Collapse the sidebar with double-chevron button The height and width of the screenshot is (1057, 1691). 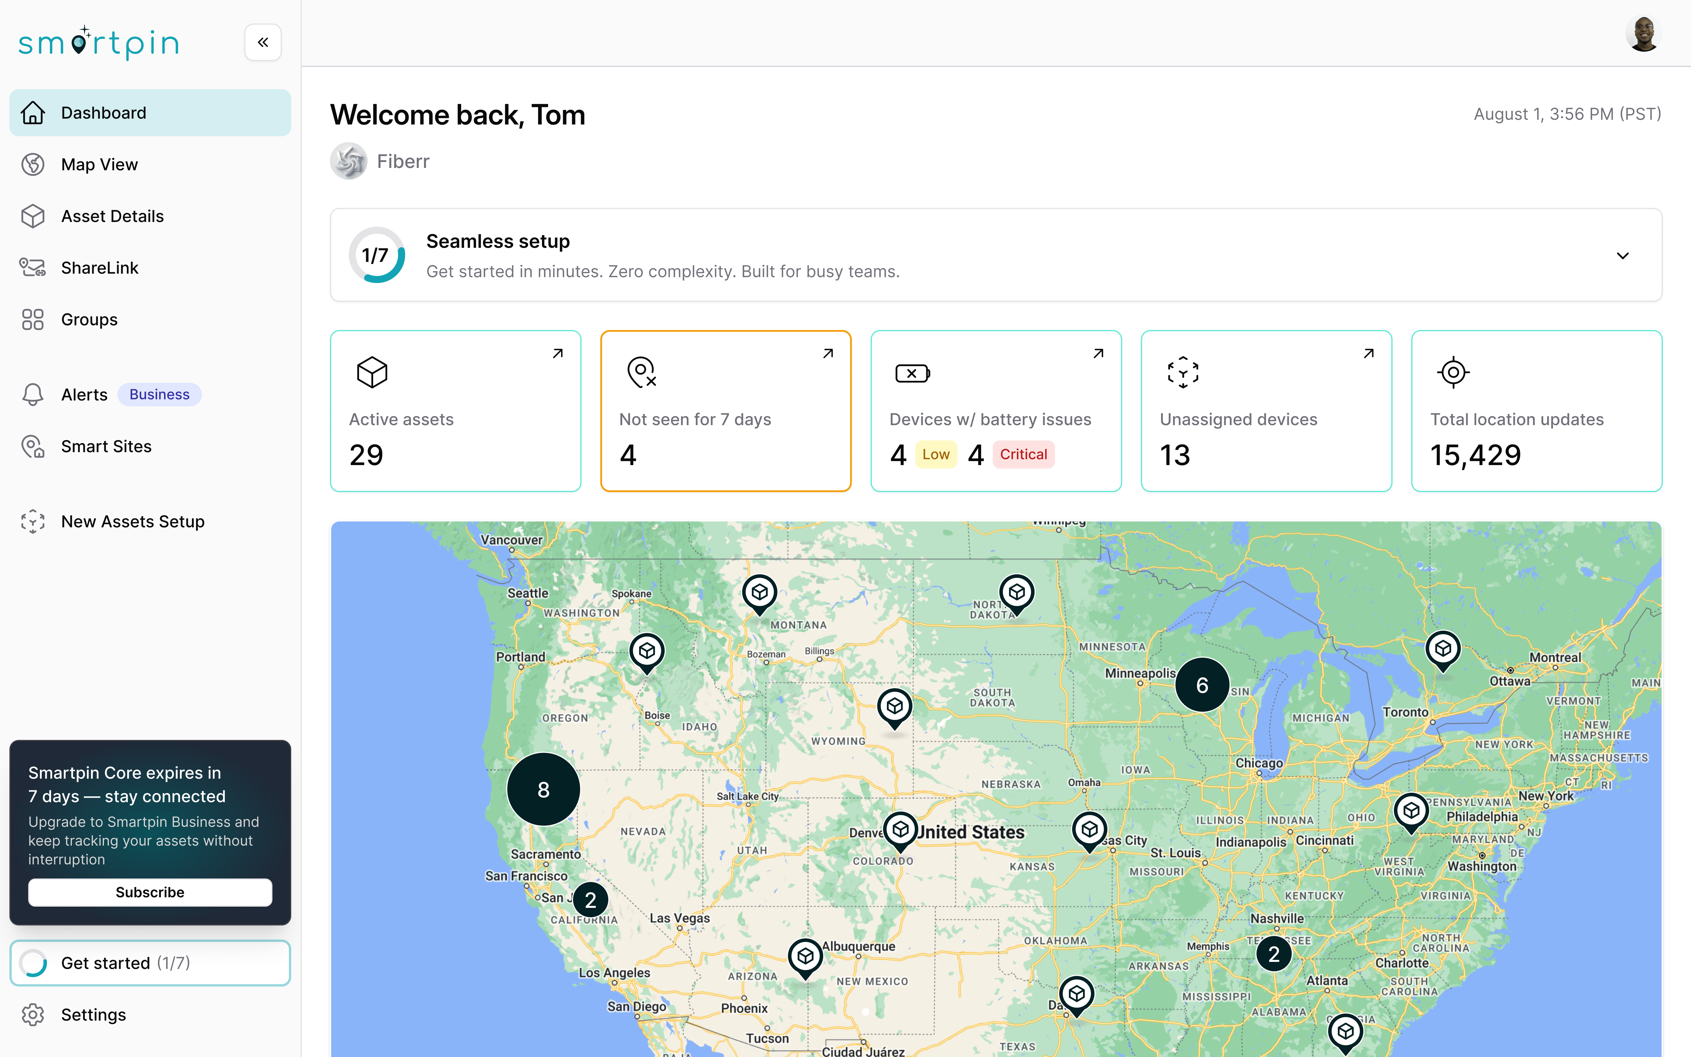[x=263, y=43]
